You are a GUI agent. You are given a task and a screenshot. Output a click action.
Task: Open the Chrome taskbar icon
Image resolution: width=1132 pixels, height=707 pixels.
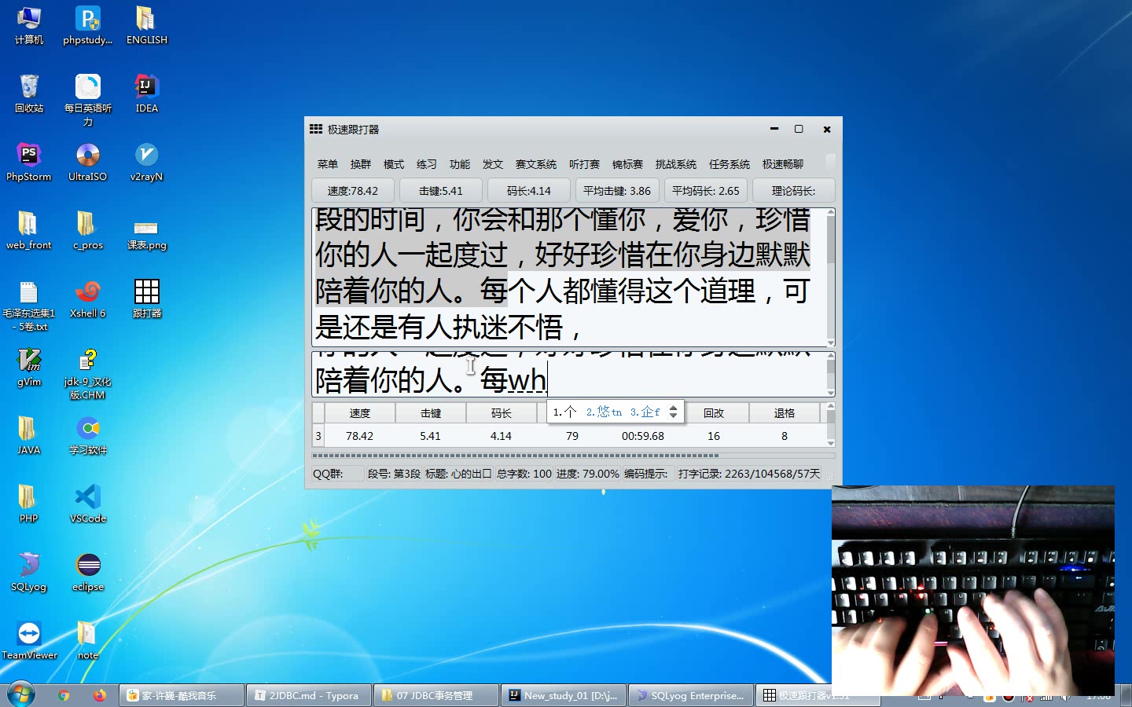point(64,695)
